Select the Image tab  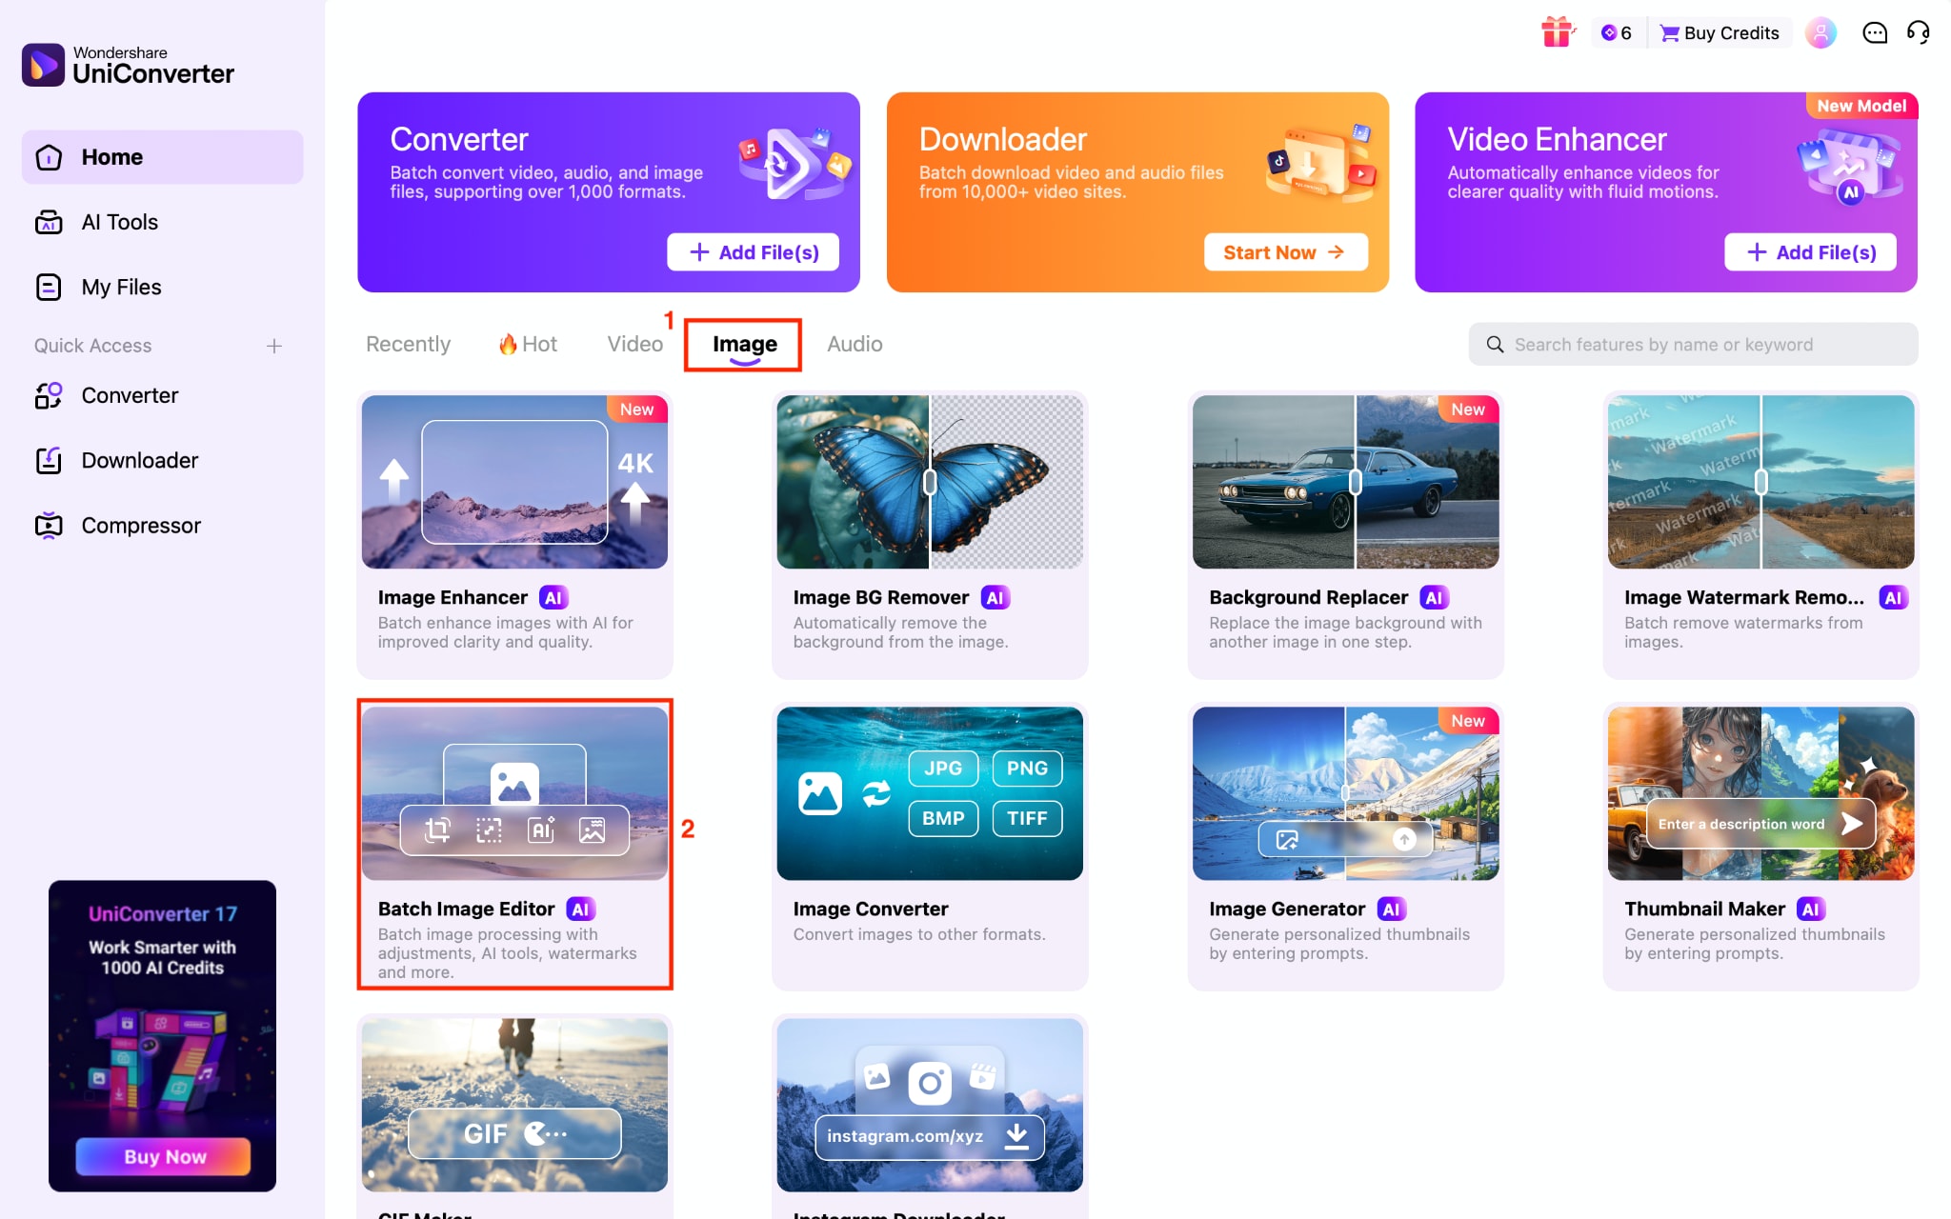(744, 344)
